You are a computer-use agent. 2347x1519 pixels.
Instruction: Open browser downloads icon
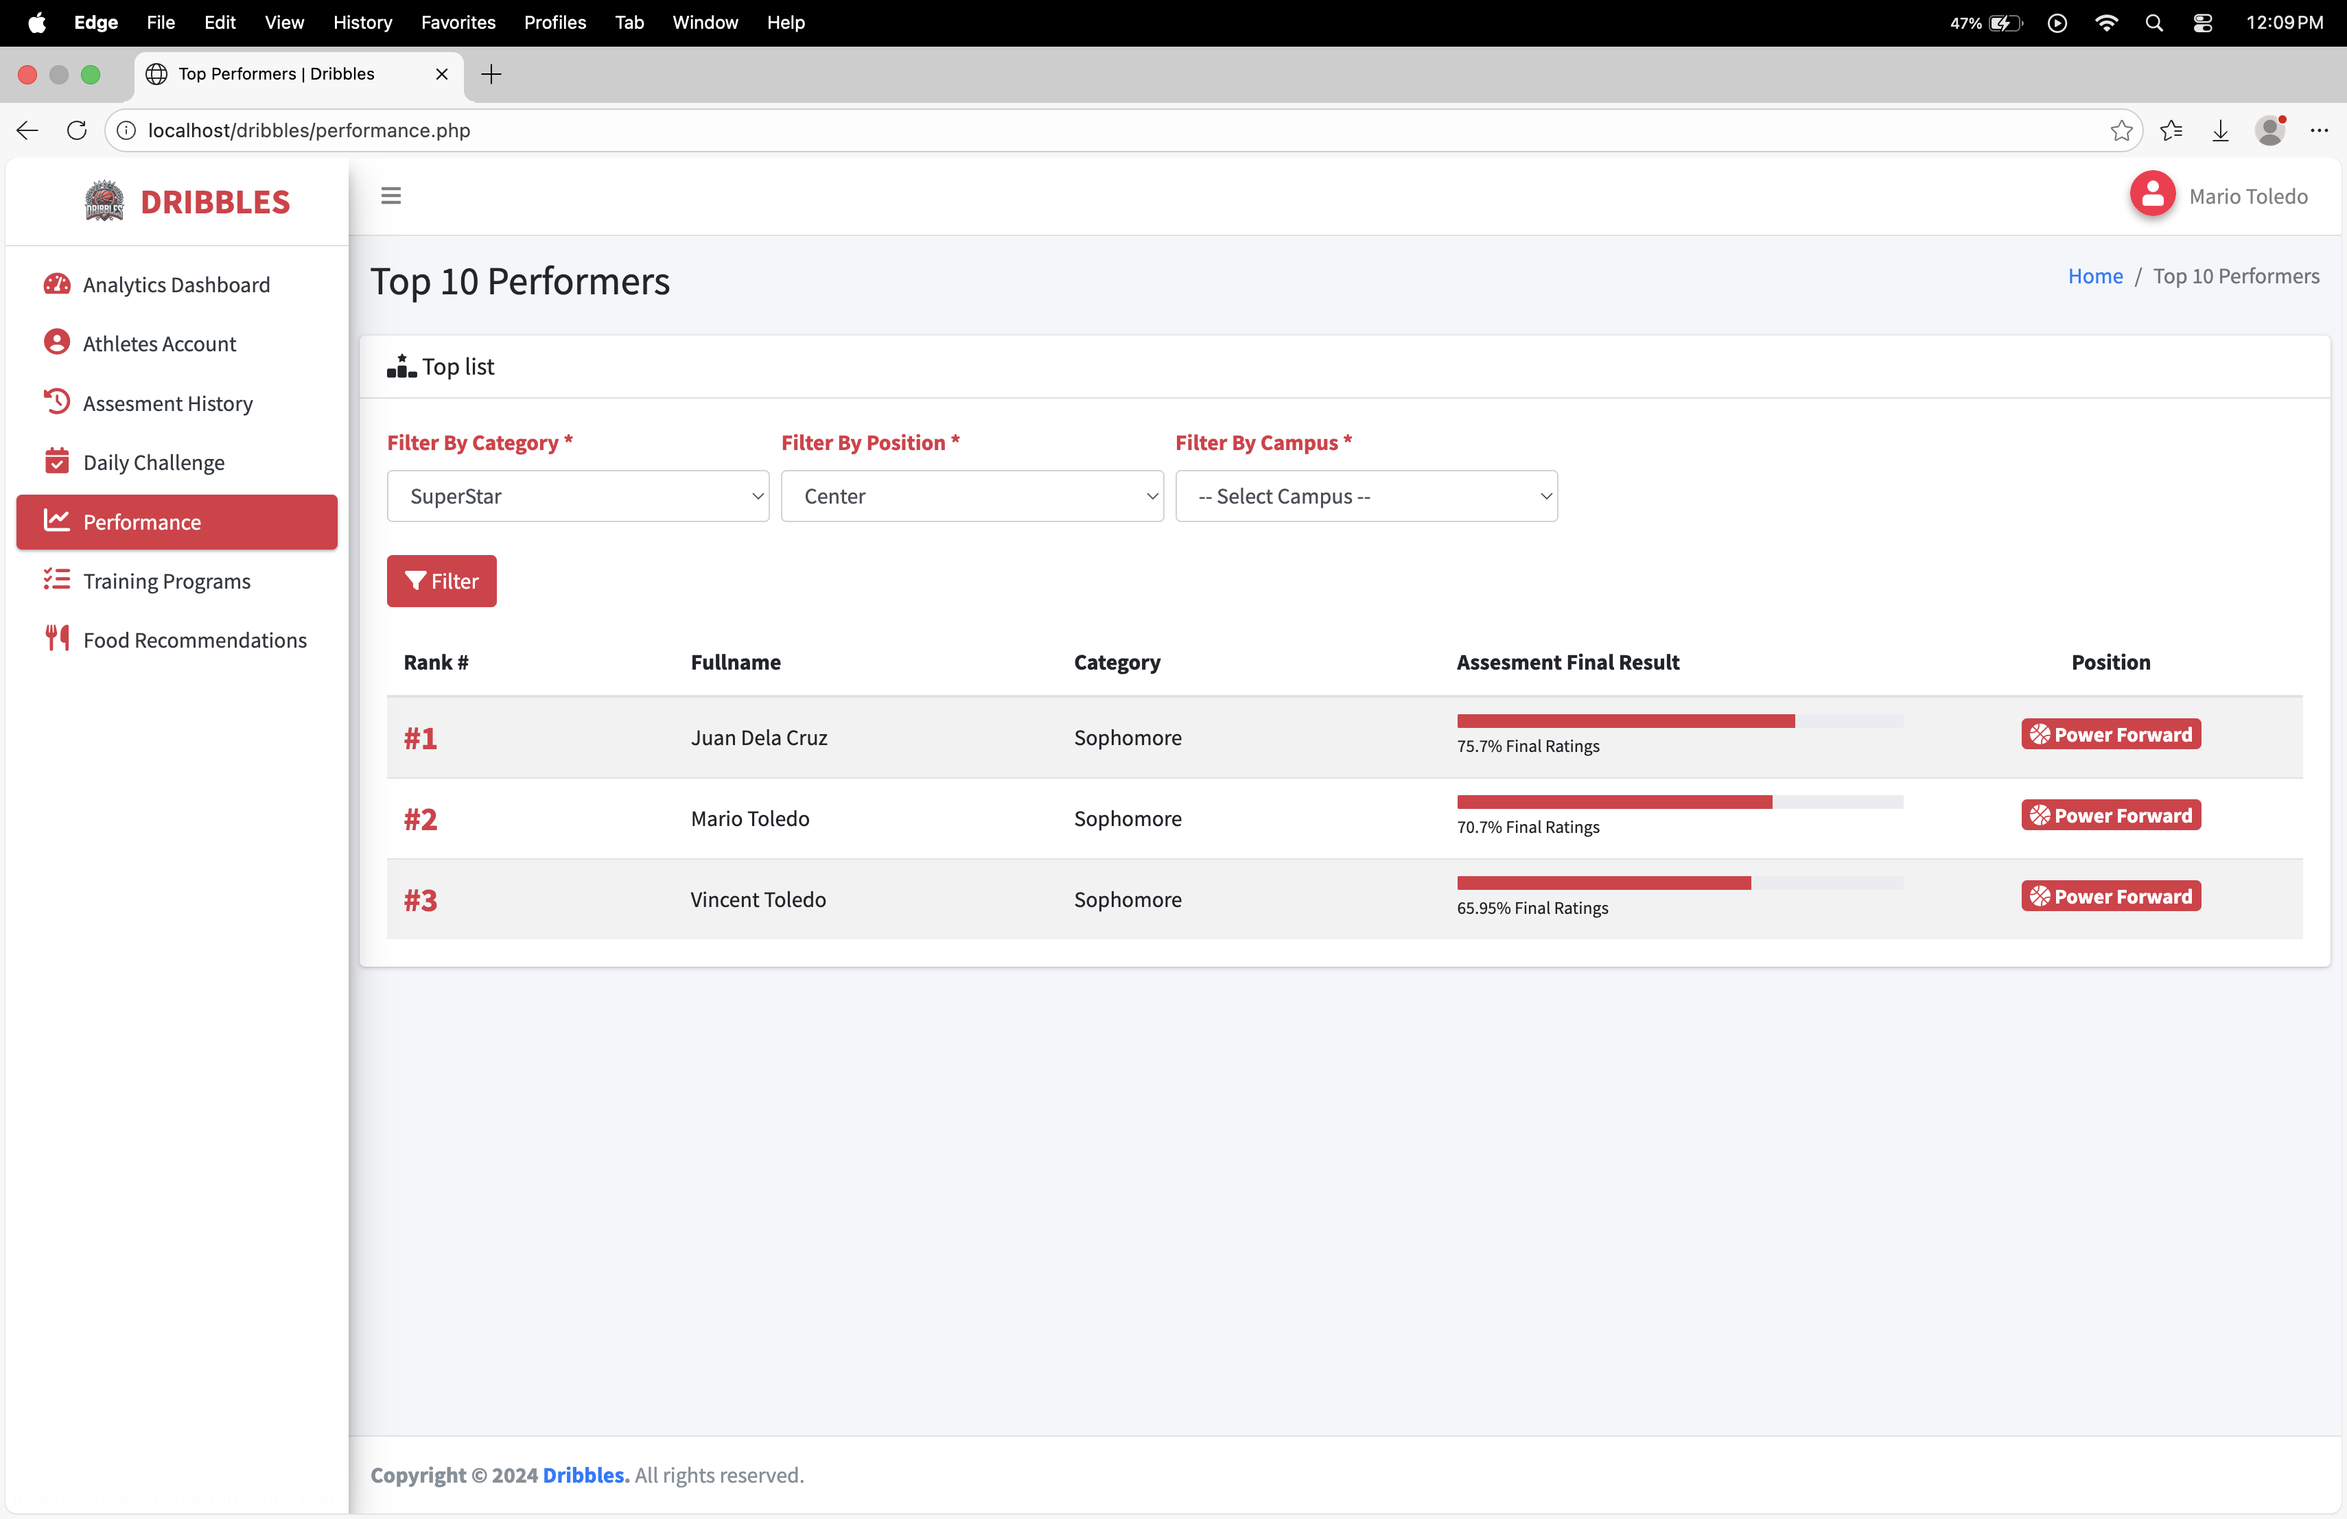click(2220, 130)
